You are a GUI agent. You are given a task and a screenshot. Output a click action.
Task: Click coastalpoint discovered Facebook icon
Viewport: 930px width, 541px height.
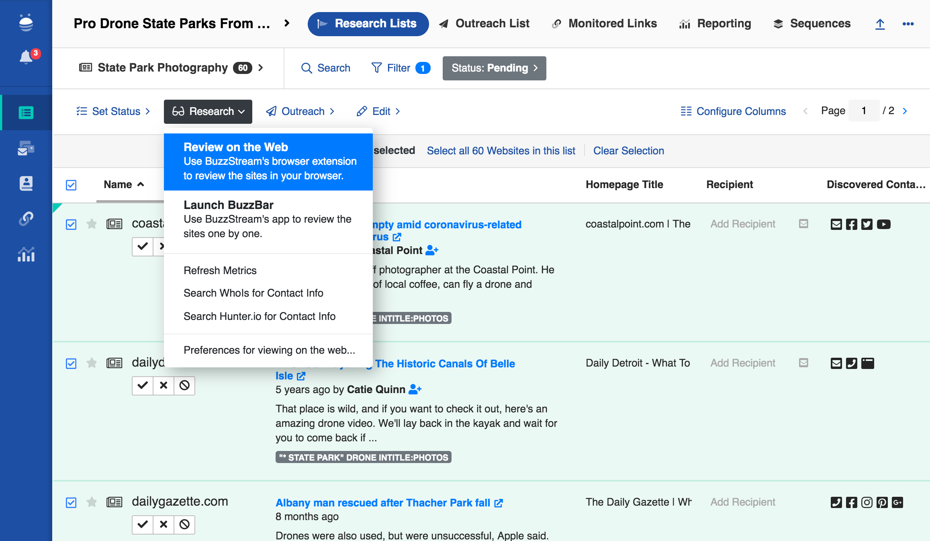coord(851,224)
